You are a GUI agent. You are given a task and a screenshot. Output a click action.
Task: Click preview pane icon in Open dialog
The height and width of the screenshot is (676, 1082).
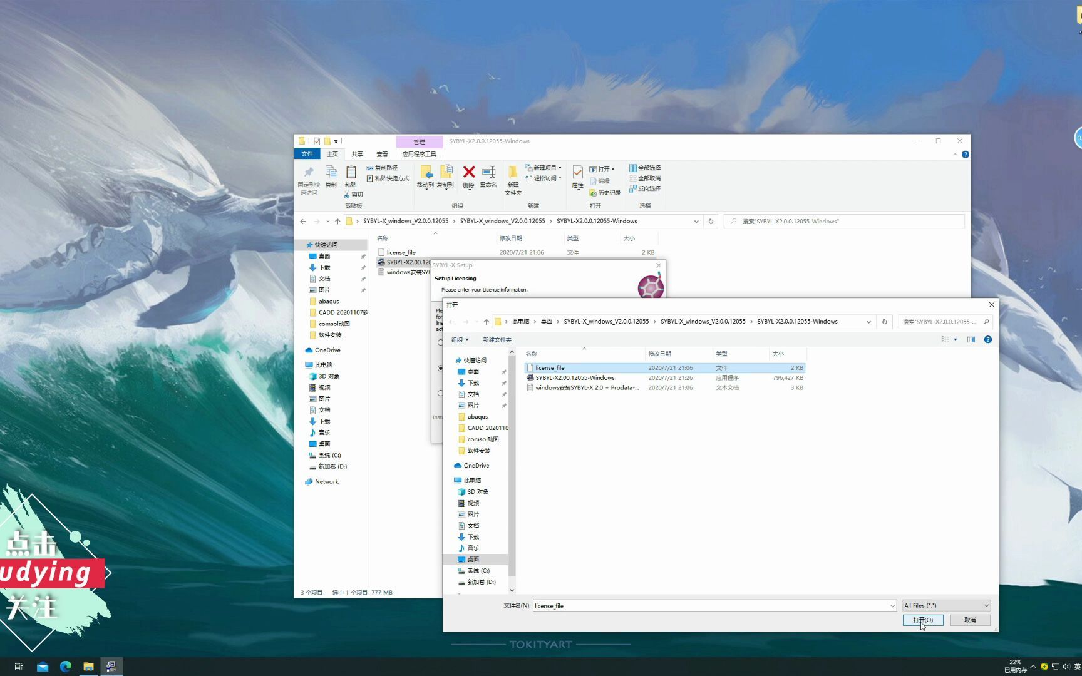click(x=971, y=339)
